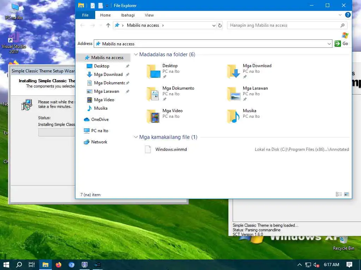Open the File menu tab
The height and width of the screenshot is (270, 361).
[x=85, y=15]
